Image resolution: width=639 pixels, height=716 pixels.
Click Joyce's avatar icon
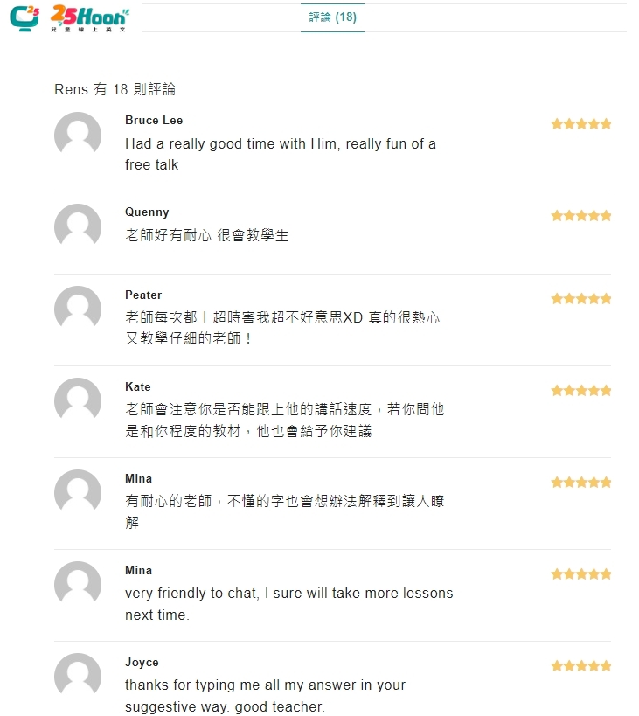[78, 677]
